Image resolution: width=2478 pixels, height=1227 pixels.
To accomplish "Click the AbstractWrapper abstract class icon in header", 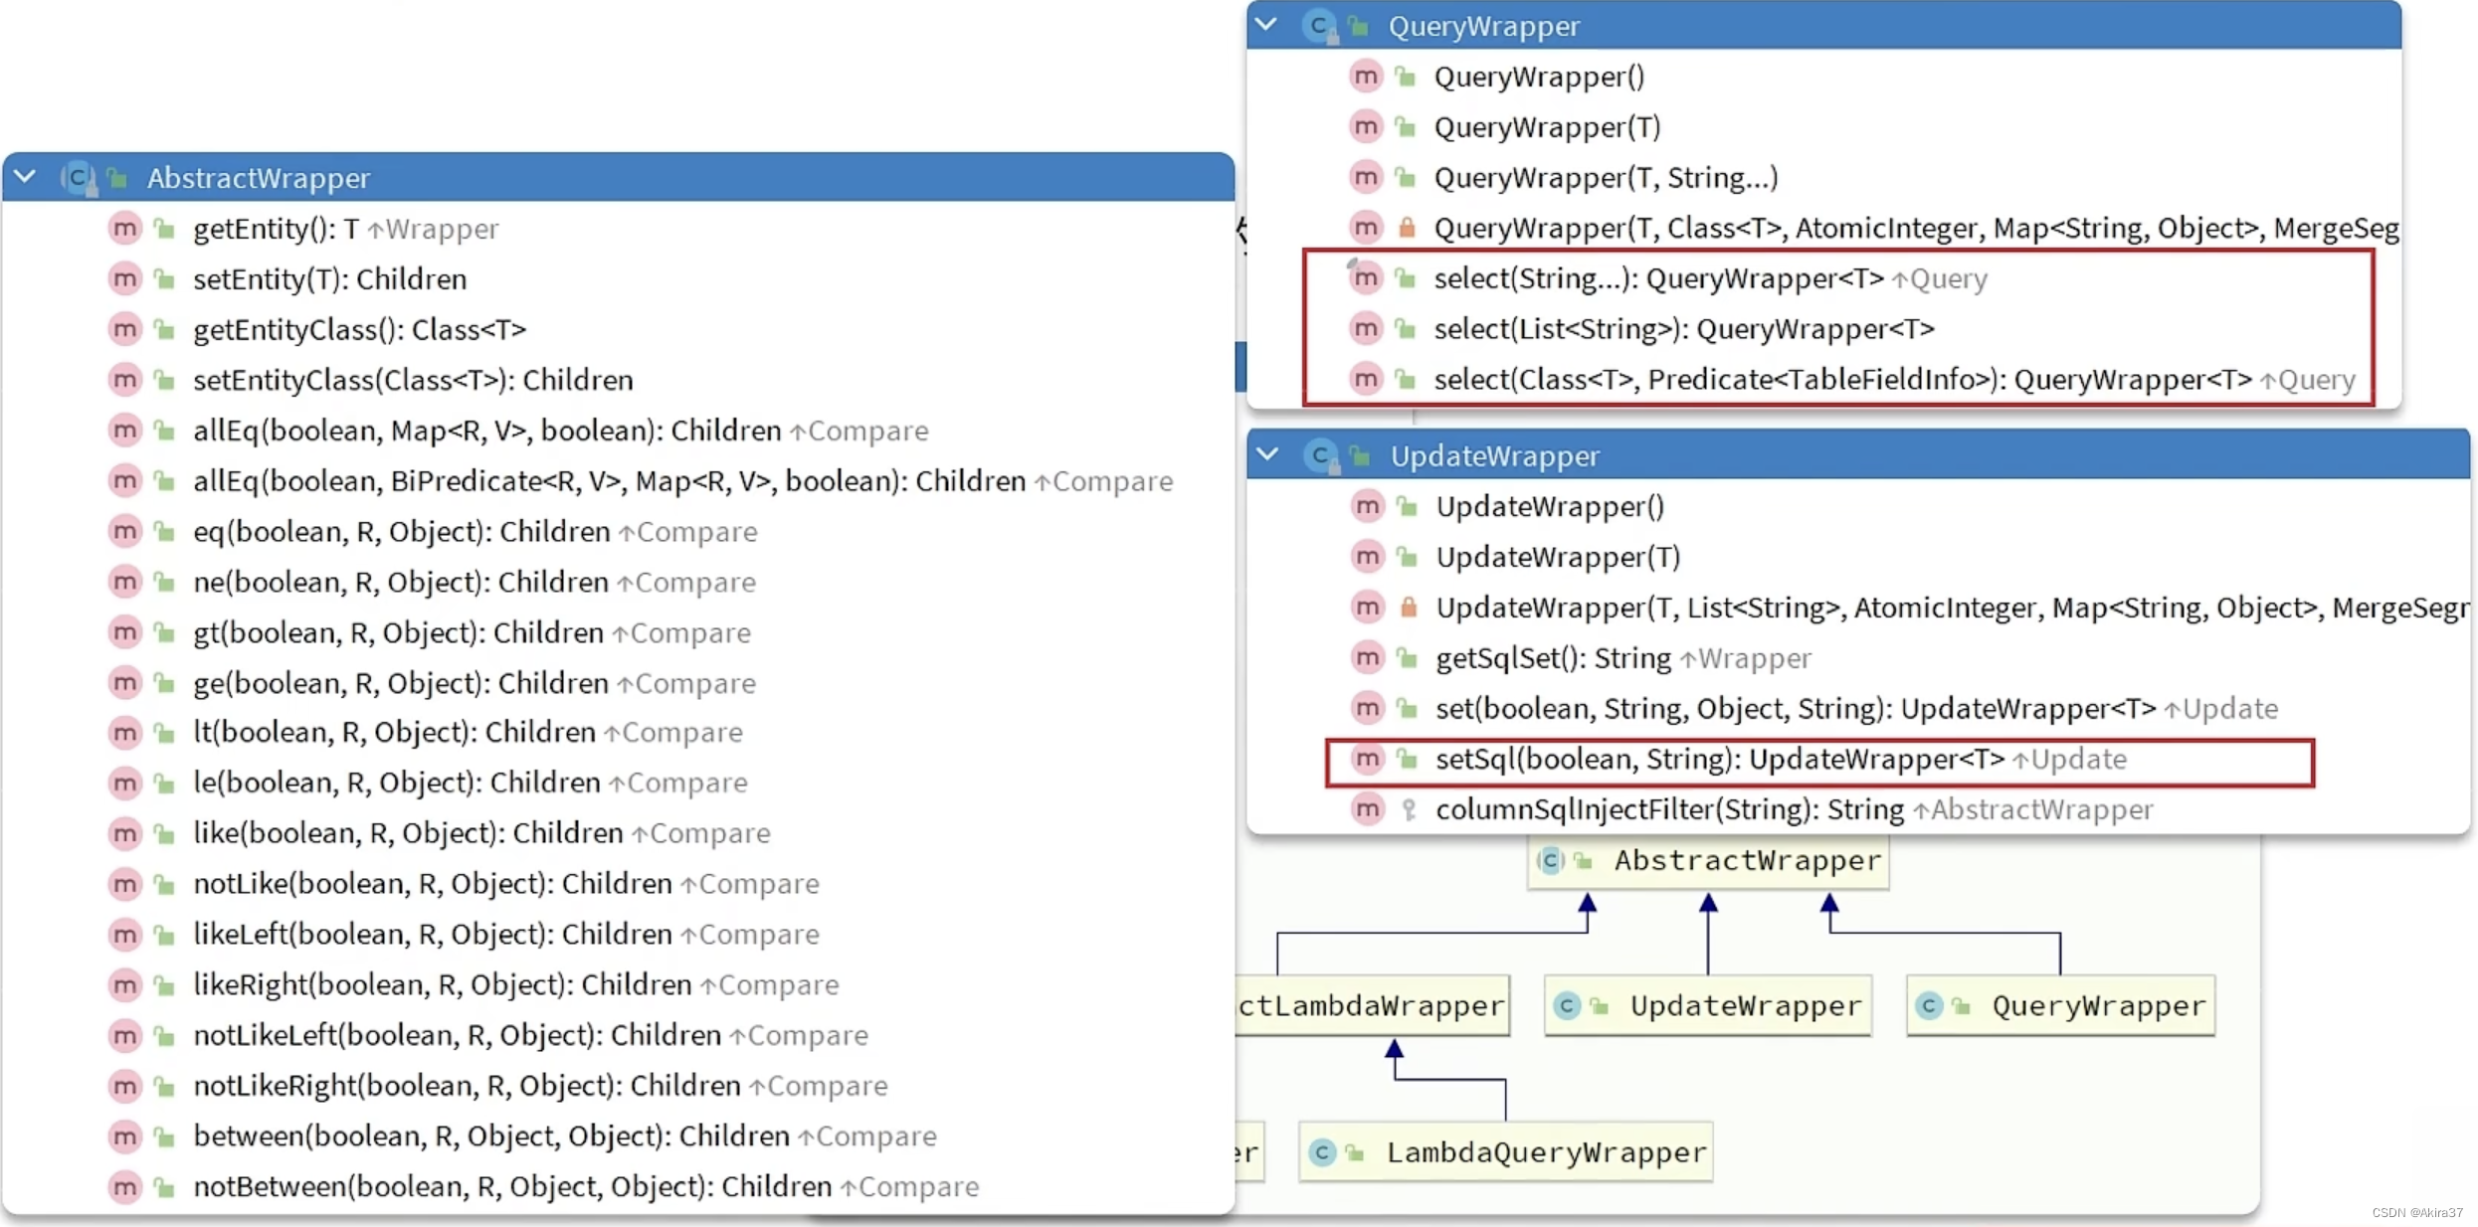I will [78, 178].
